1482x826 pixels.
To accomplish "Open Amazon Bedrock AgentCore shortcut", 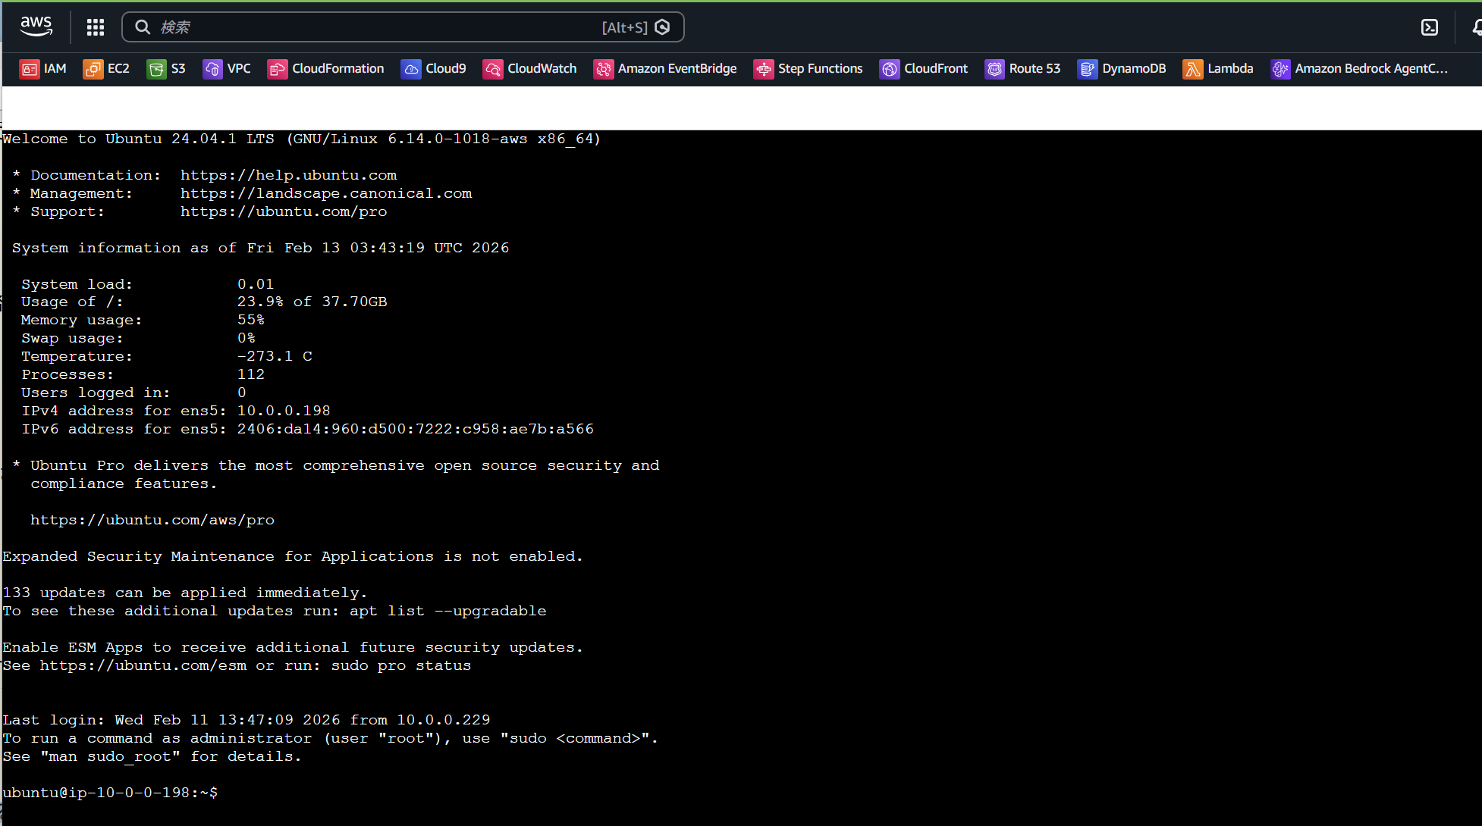I will [1360, 68].
